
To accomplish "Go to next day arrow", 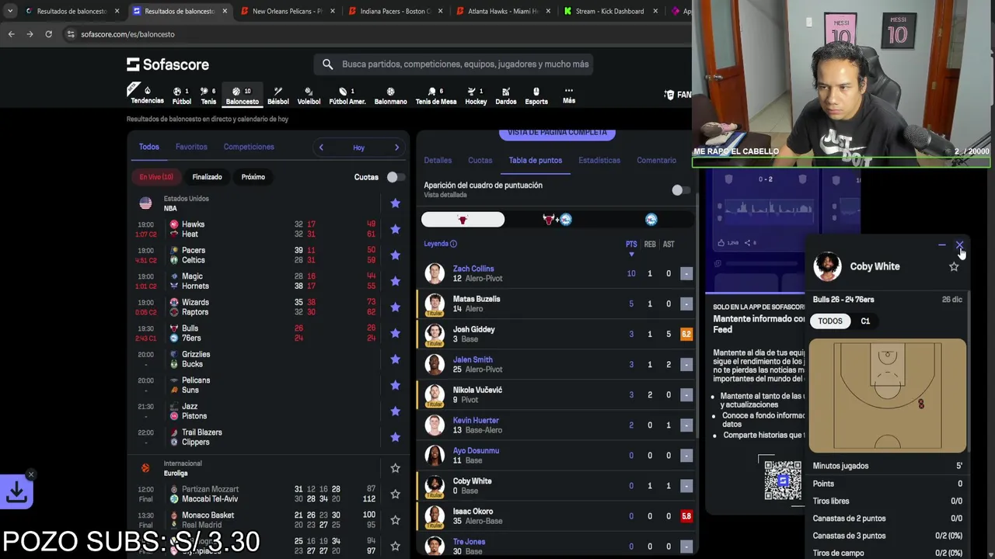I will click(396, 148).
